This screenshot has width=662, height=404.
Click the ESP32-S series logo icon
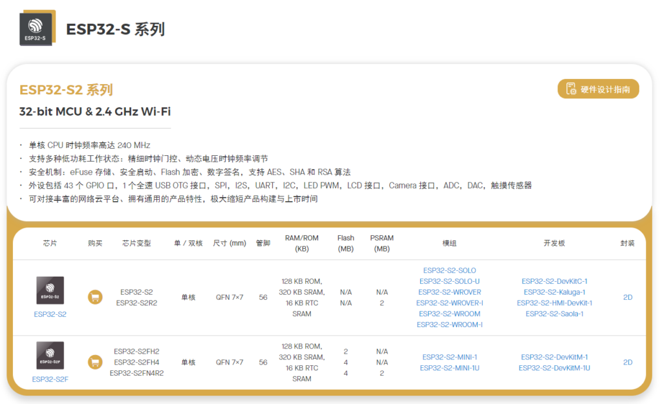click(x=37, y=28)
